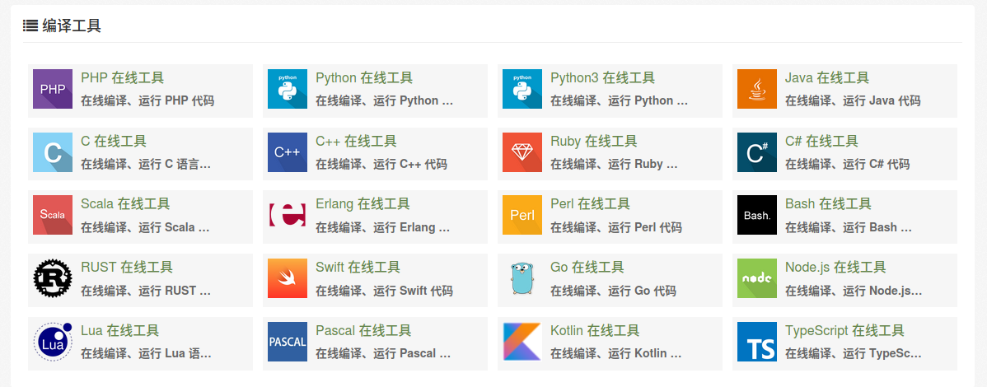Click the text 在线编译、运行 PHP 代码
The image size is (987, 387).
point(147,100)
